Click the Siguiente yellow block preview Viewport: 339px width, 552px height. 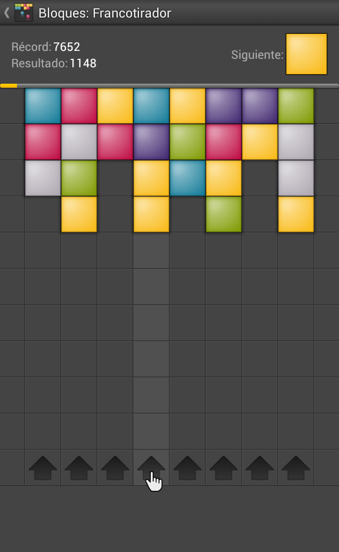coord(306,54)
